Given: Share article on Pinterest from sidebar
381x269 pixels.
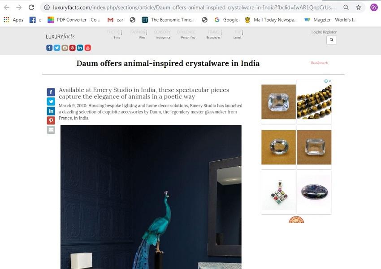Looking at the screenshot, I should pos(51,120).
